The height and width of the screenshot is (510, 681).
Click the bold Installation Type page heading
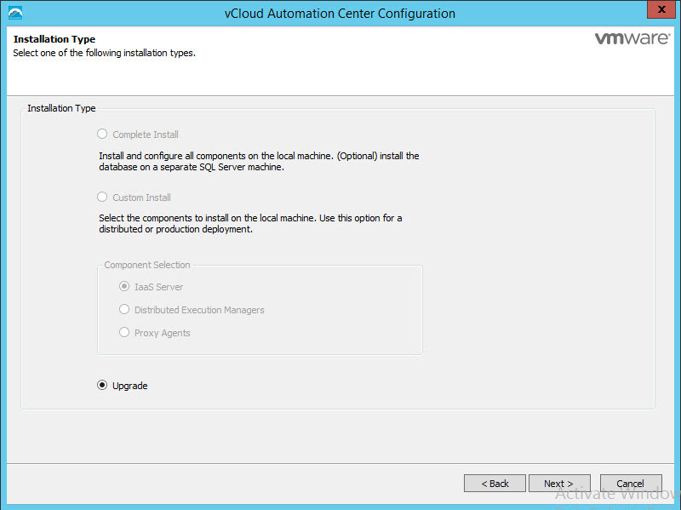click(x=54, y=39)
